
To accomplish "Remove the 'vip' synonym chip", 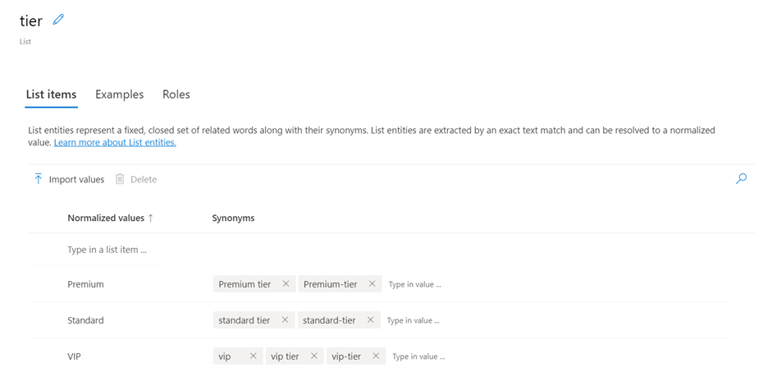I will (253, 356).
